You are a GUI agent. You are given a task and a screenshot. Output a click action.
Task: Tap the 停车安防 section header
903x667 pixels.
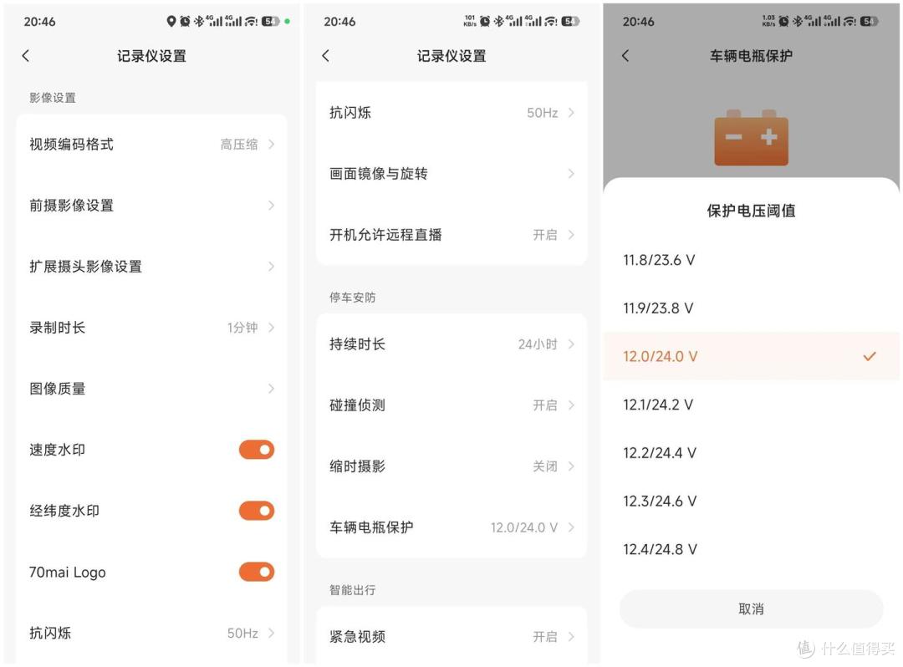coord(353,298)
